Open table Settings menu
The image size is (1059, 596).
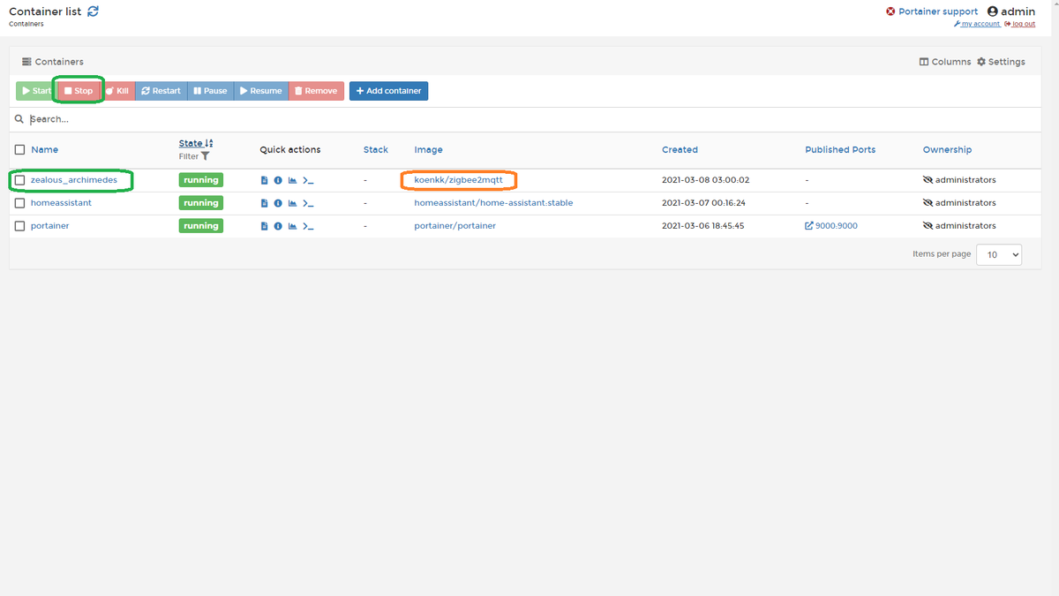[1001, 62]
